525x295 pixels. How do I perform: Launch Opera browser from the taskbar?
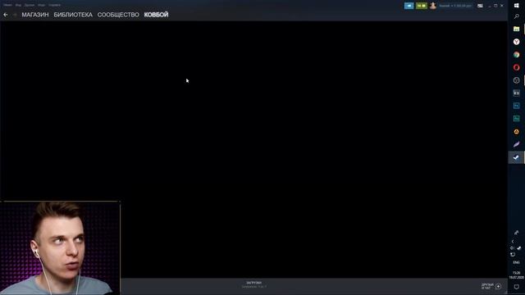coord(516,67)
